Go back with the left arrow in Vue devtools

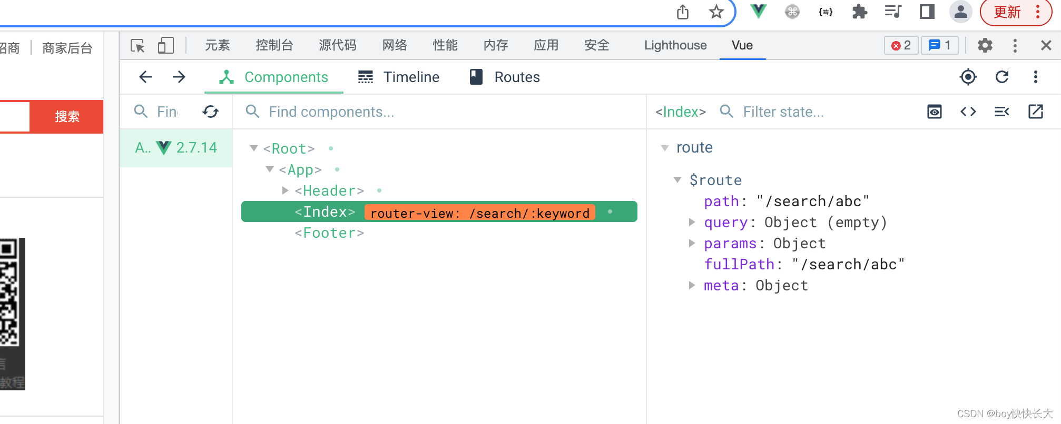(145, 77)
